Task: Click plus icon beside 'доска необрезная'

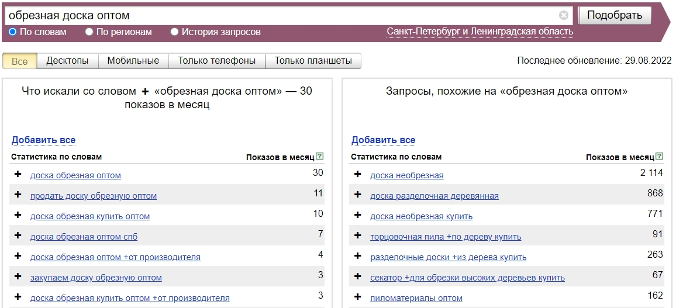Action: [358, 175]
